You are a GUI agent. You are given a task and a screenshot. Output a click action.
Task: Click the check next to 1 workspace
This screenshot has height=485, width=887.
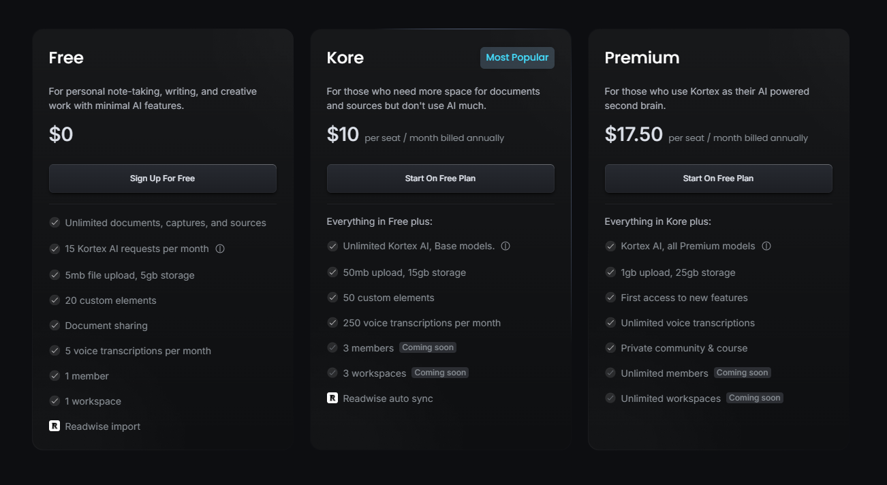pos(55,401)
